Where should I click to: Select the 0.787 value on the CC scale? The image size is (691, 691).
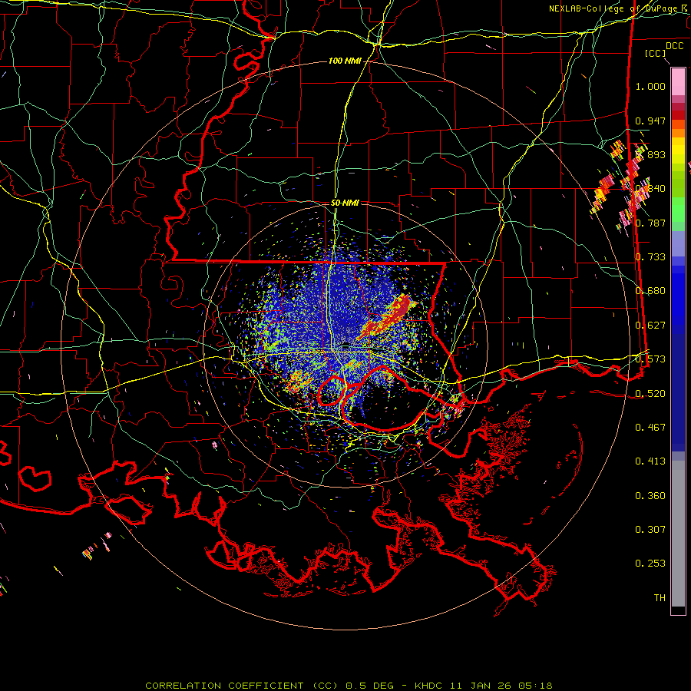click(x=650, y=223)
